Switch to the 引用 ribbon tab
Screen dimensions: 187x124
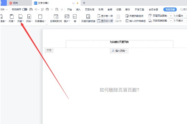pyautogui.click(x=101, y=10)
